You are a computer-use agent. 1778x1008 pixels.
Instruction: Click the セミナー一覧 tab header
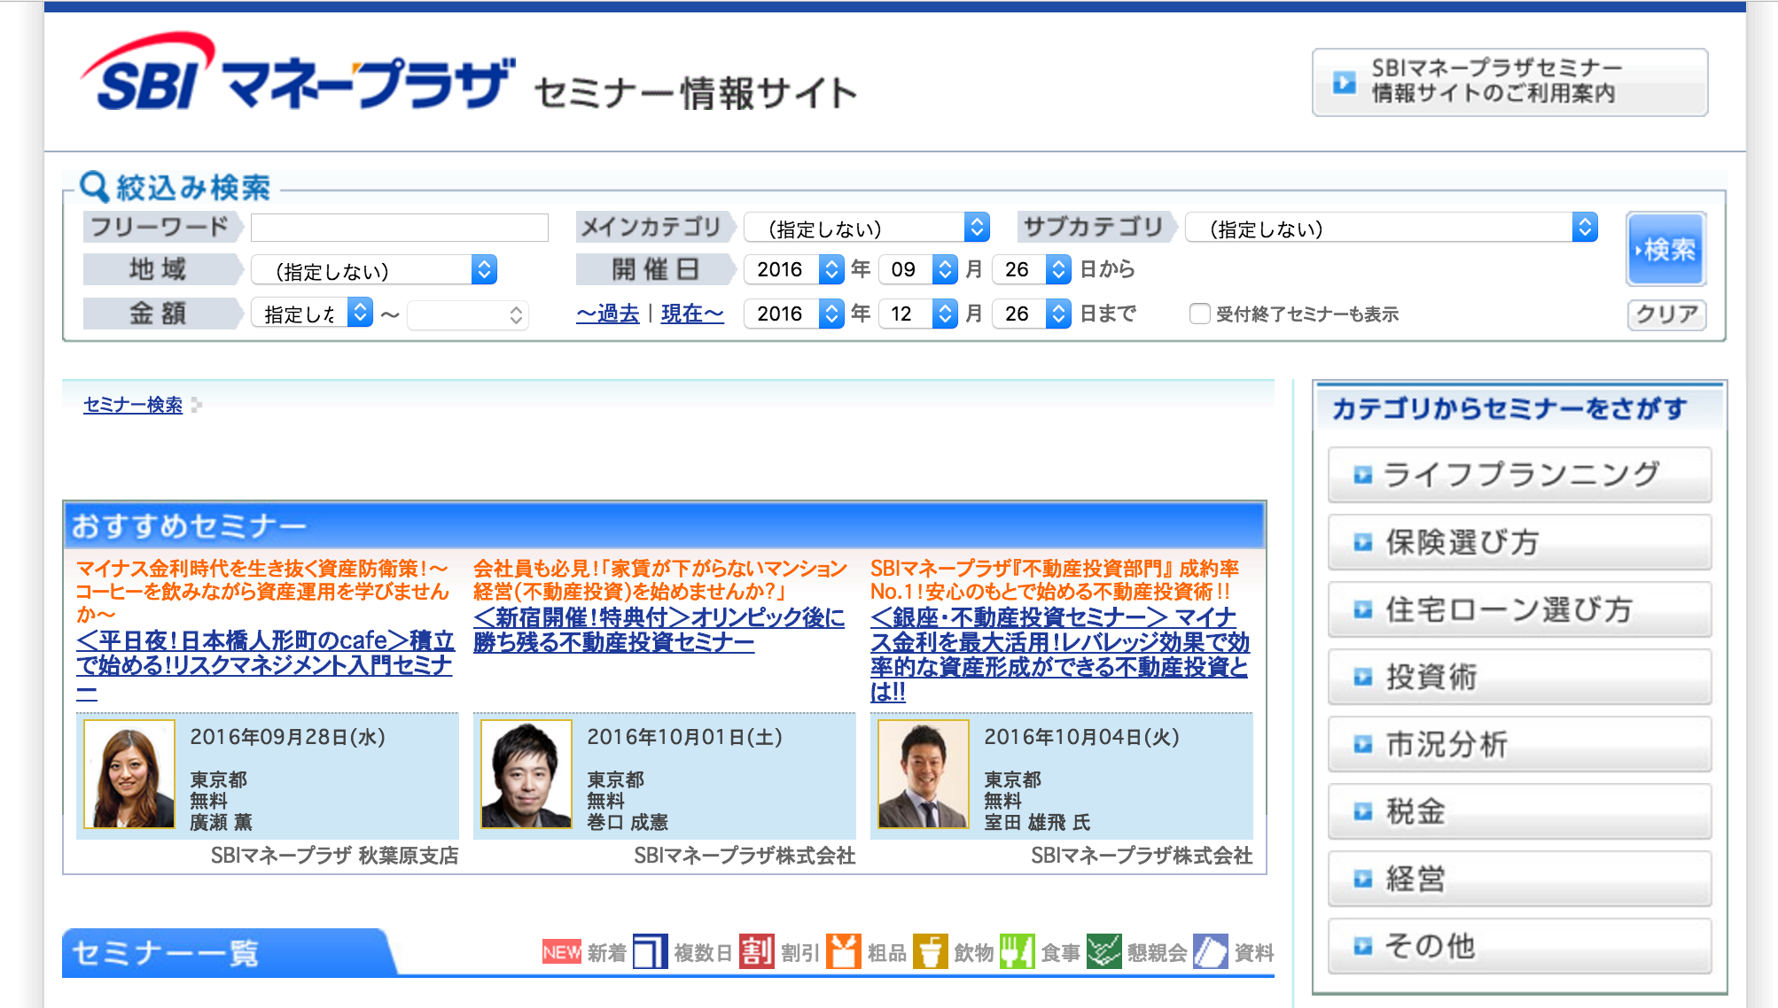click(x=229, y=953)
